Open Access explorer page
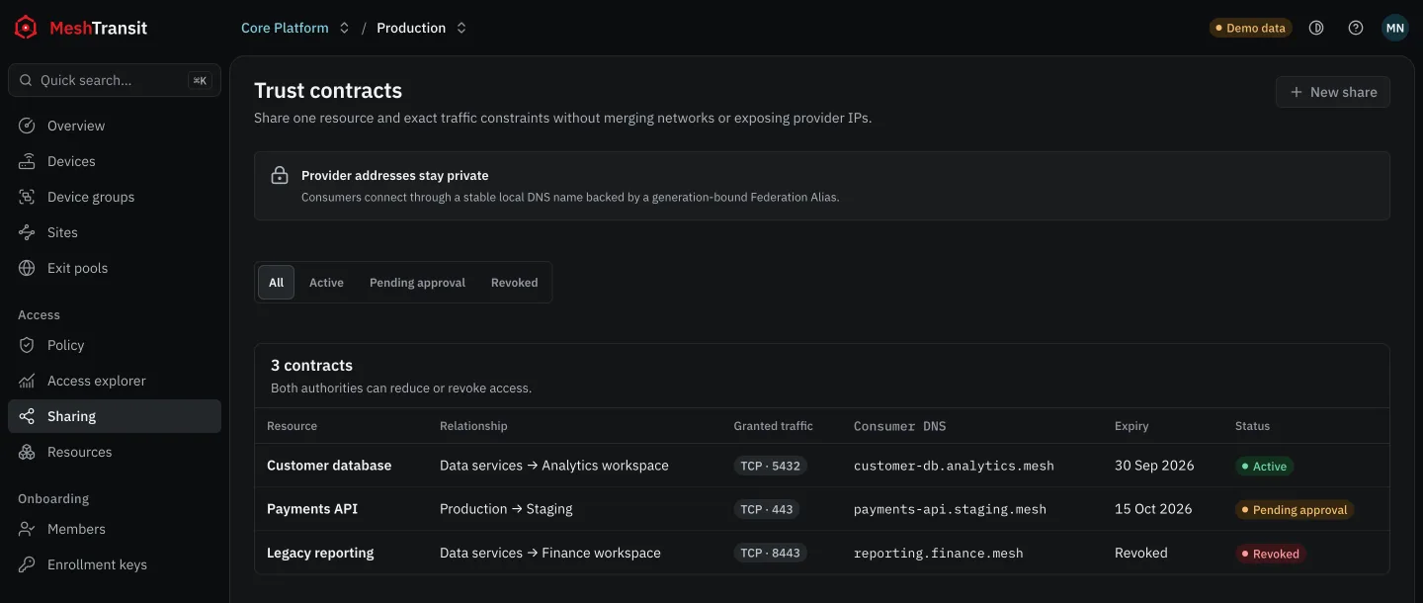This screenshot has width=1423, height=603. pyautogui.click(x=115, y=381)
